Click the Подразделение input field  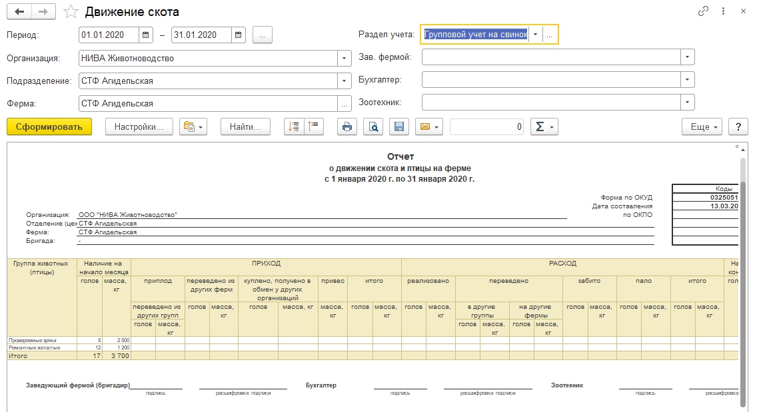tap(208, 81)
